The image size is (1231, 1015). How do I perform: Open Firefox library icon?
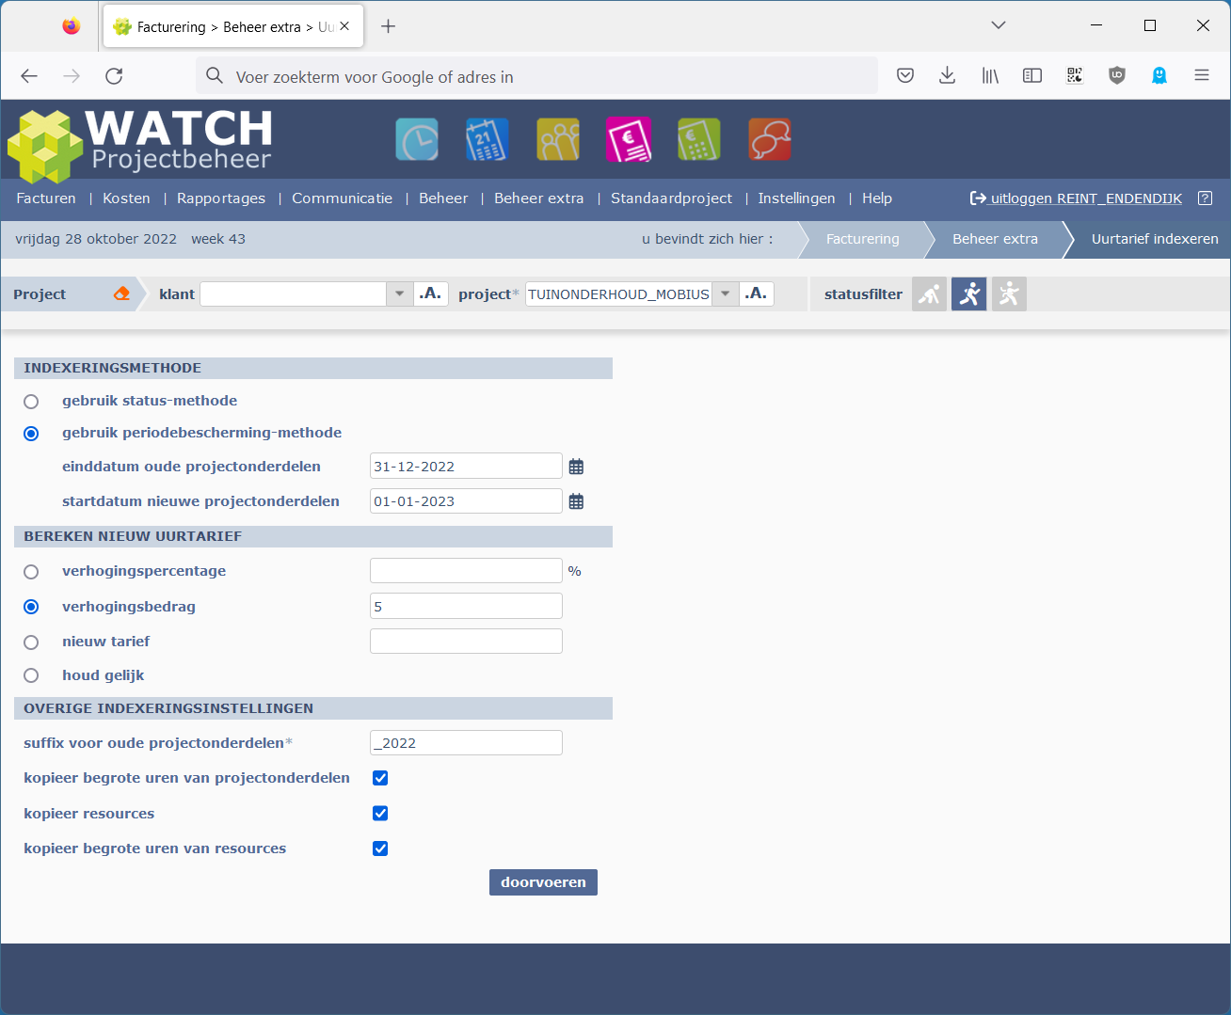[990, 75]
